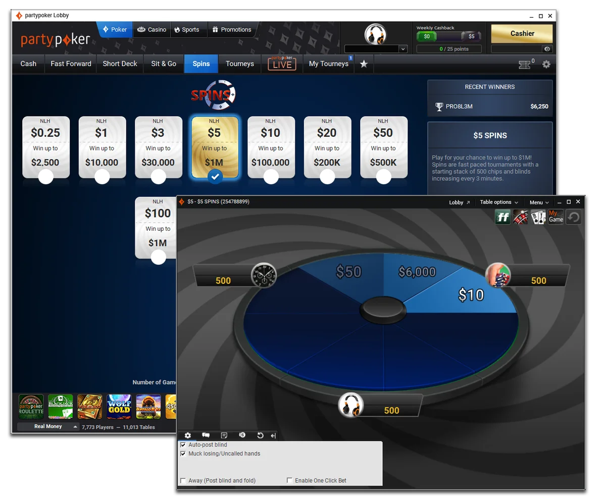The image size is (606, 503).
Task: Select the $0.25 spins radio button
Action: coord(46,176)
